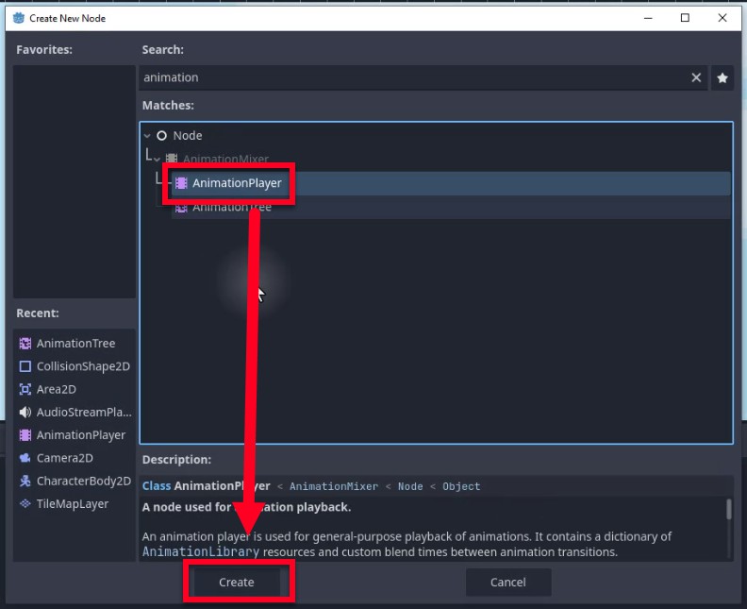Click the Cancel button
Viewport: 747px width, 609px height.
pos(507,582)
